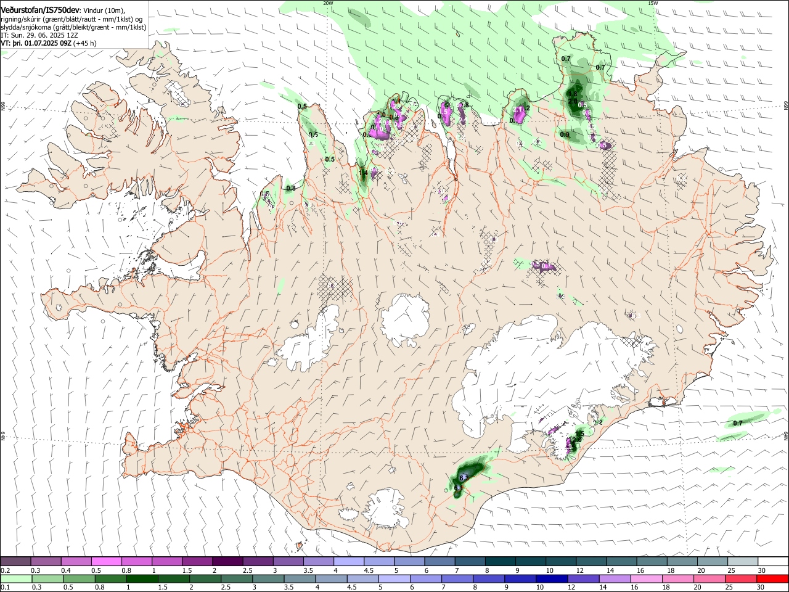Pick snow-scale swatch between 0.2 and 0.3
The image size is (789, 592).
(15, 562)
